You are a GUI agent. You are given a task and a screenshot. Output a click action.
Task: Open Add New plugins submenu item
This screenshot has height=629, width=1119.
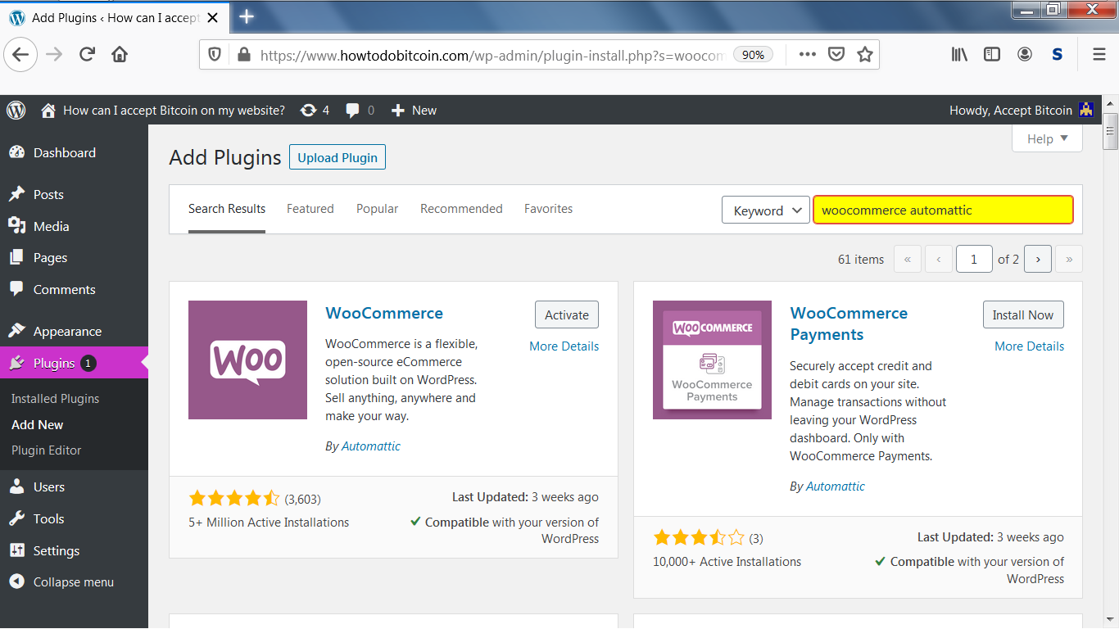[38, 425]
